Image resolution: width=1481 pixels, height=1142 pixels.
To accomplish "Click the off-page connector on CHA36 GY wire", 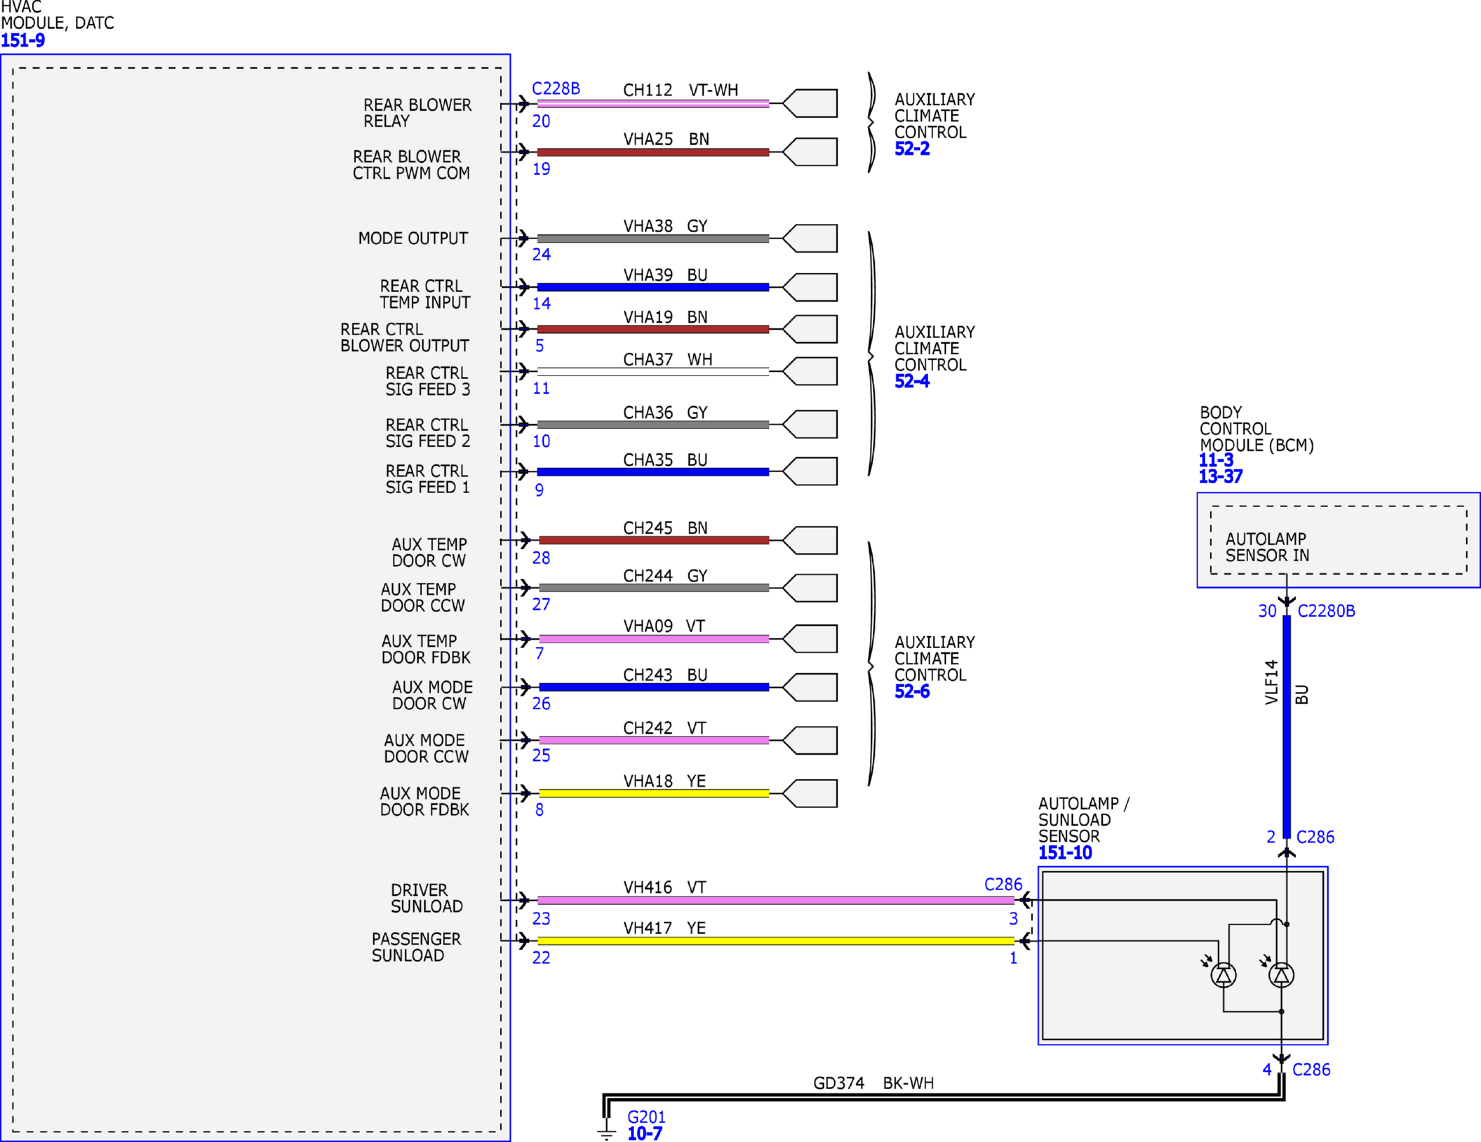I will (x=810, y=424).
